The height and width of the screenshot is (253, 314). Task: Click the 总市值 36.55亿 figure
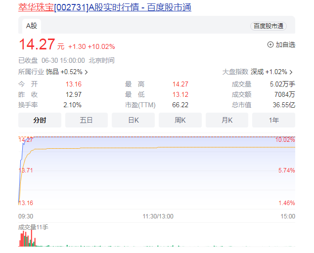click(285, 105)
